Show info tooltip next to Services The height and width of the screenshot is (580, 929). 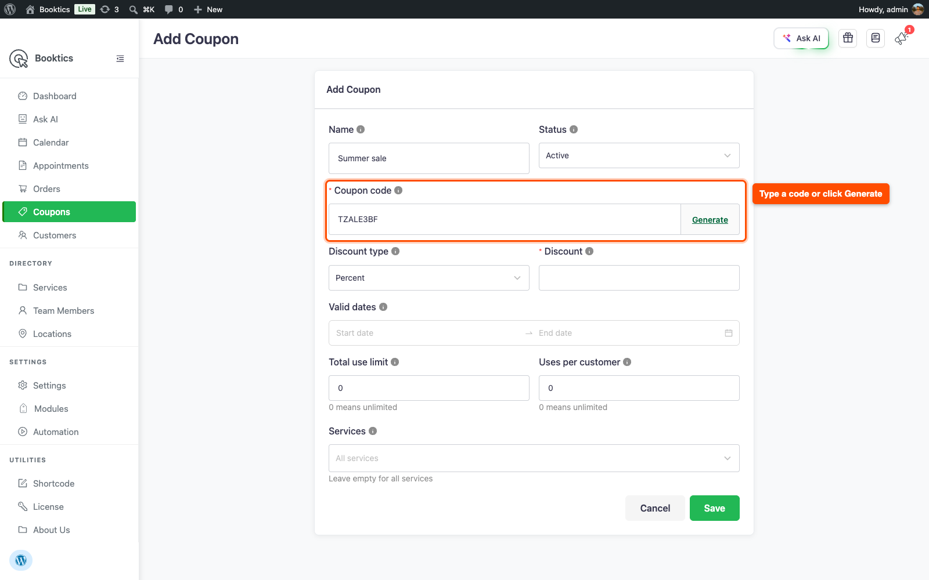(373, 431)
